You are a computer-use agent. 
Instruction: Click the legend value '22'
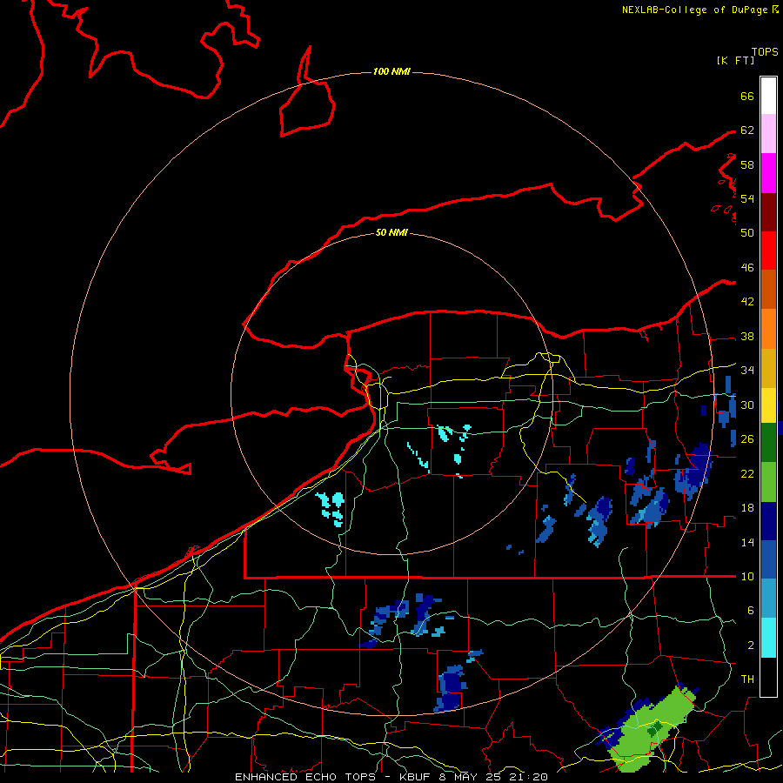coord(747,473)
